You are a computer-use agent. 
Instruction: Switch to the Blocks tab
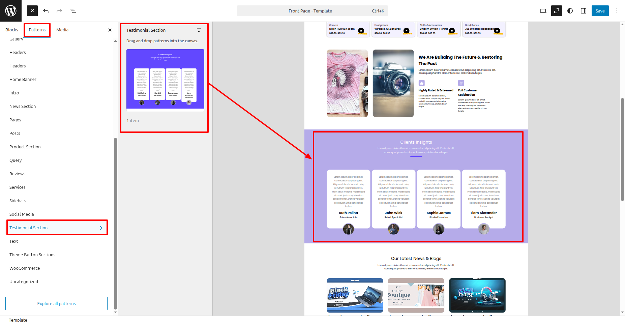tap(12, 30)
